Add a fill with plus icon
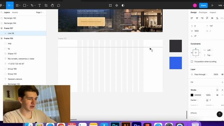This screenshot has width=224, height=126. tap(222, 82)
